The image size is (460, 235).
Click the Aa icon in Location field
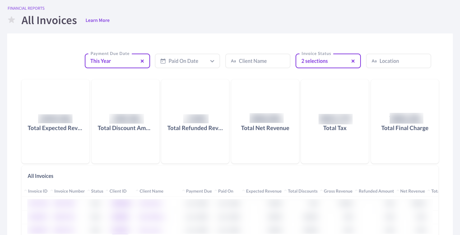tap(374, 61)
